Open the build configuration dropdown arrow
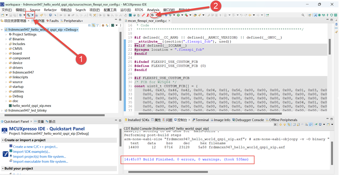This screenshot has width=339, height=175. [x=32, y=15]
